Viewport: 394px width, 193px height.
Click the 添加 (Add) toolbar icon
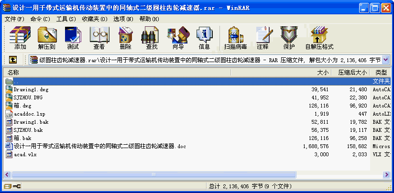pyautogui.click(x=20, y=38)
